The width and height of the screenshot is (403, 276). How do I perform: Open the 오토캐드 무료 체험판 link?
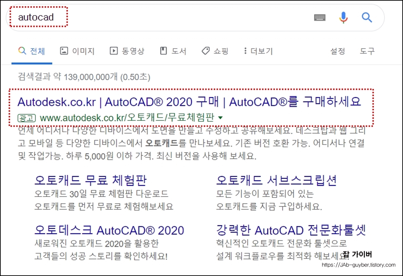tap(91, 180)
